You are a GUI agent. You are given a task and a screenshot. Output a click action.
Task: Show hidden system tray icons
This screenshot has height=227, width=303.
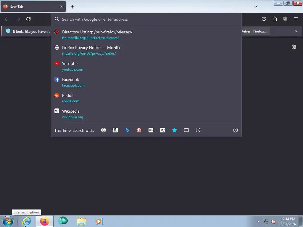[259, 221]
